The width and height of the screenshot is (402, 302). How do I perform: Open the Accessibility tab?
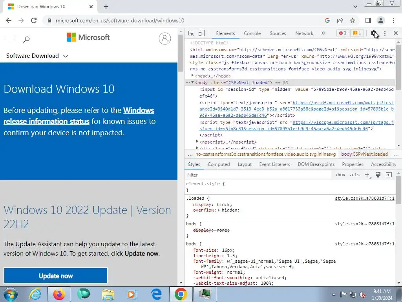click(x=384, y=164)
